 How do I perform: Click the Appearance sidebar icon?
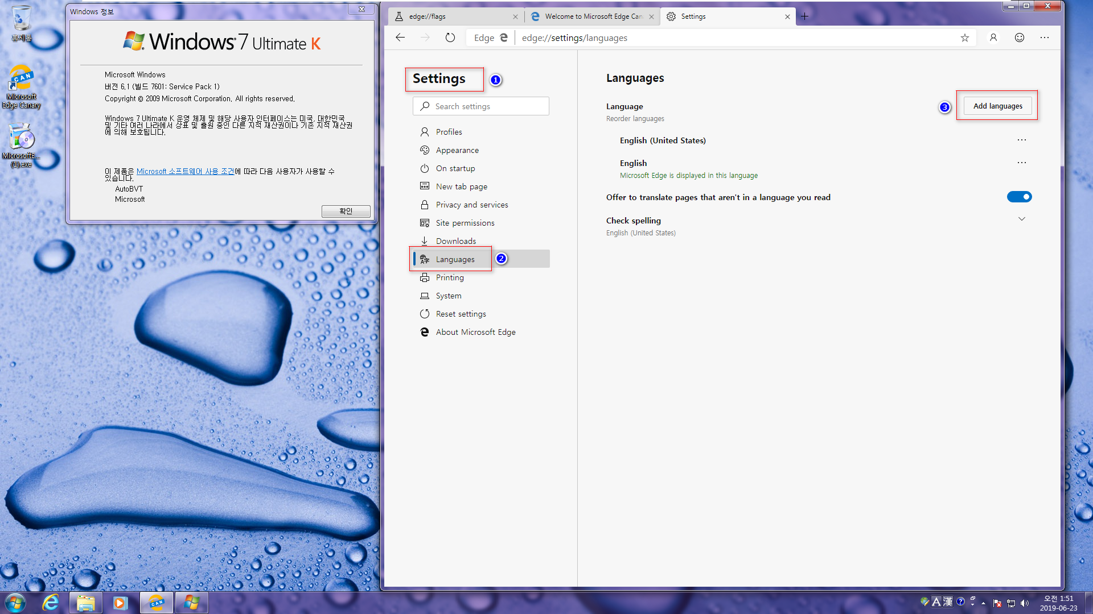(426, 150)
